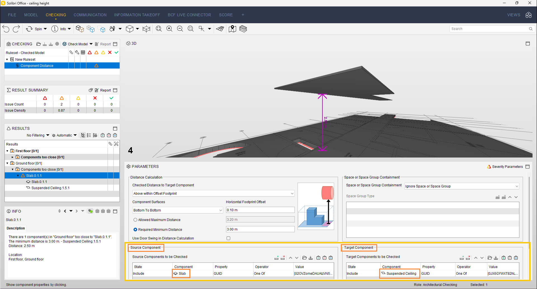
Task: Click the VIEWS button
Action: (x=514, y=15)
